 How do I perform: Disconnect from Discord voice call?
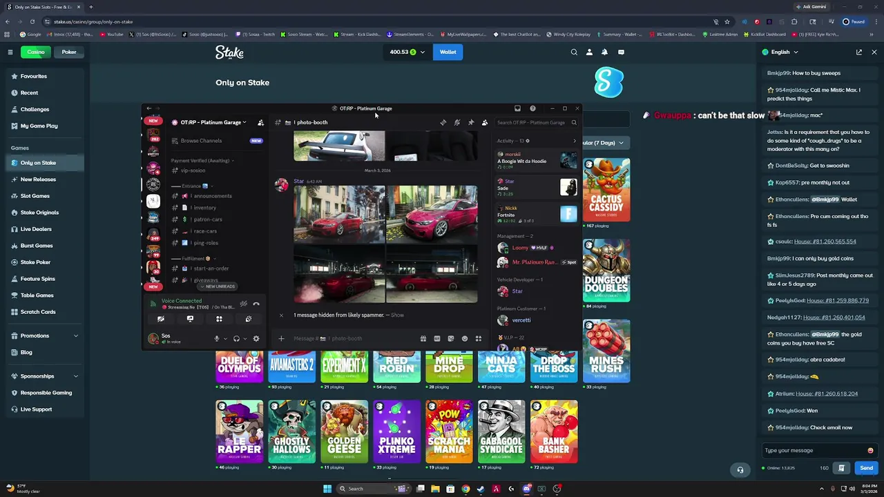(256, 304)
